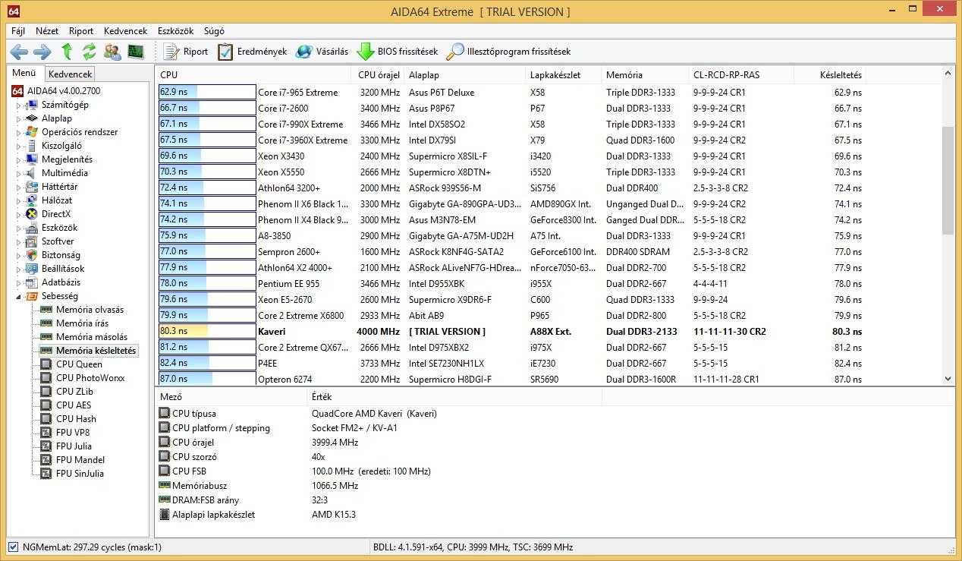Select the Kaveri 80.3 ns result bar
962x561 pixels.
[x=207, y=332]
